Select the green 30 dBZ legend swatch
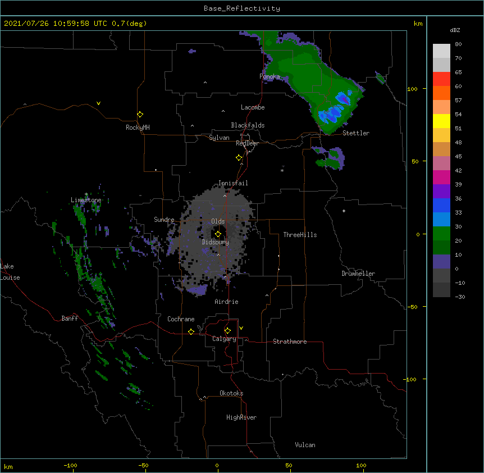The width and height of the screenshot is (484, 473). pyautogui.click(x=441, y=234)
